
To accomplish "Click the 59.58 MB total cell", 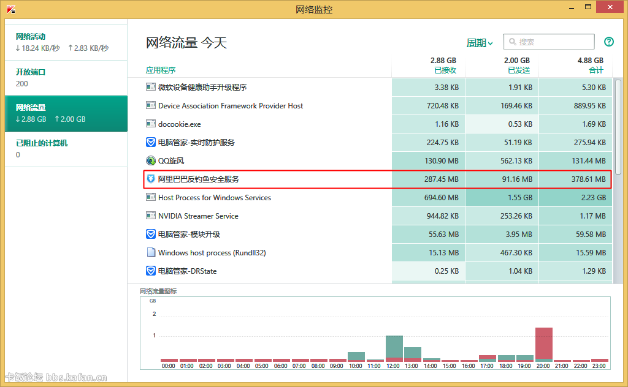I will 575,235.
